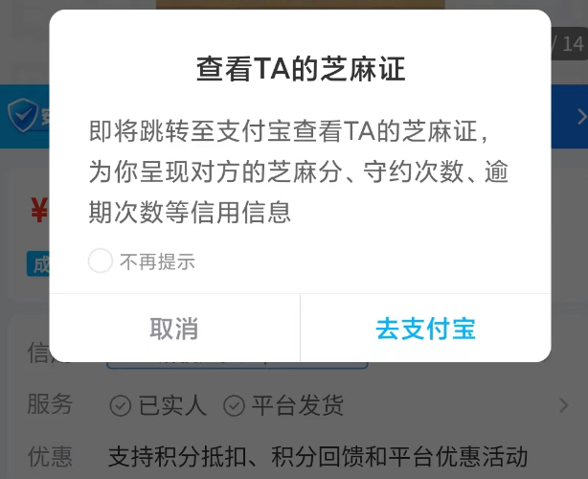Select the 优惠 row label

click(50, 457)
